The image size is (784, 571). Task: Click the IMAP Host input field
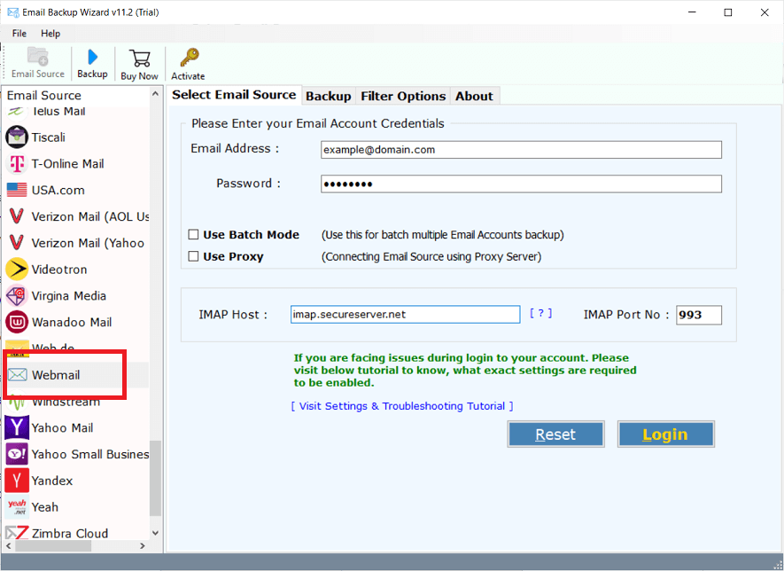point(405,314)
